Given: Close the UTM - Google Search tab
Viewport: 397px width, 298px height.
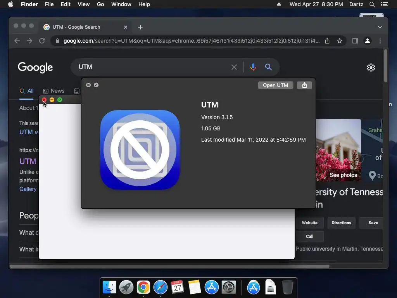Looking at the screenshot, I should pyautogui.click(x=126, y=27).
